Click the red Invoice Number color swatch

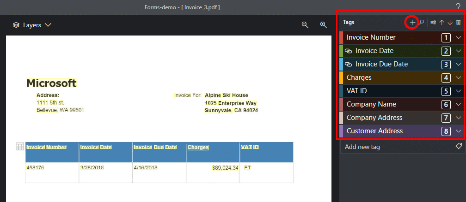(341, 38)
